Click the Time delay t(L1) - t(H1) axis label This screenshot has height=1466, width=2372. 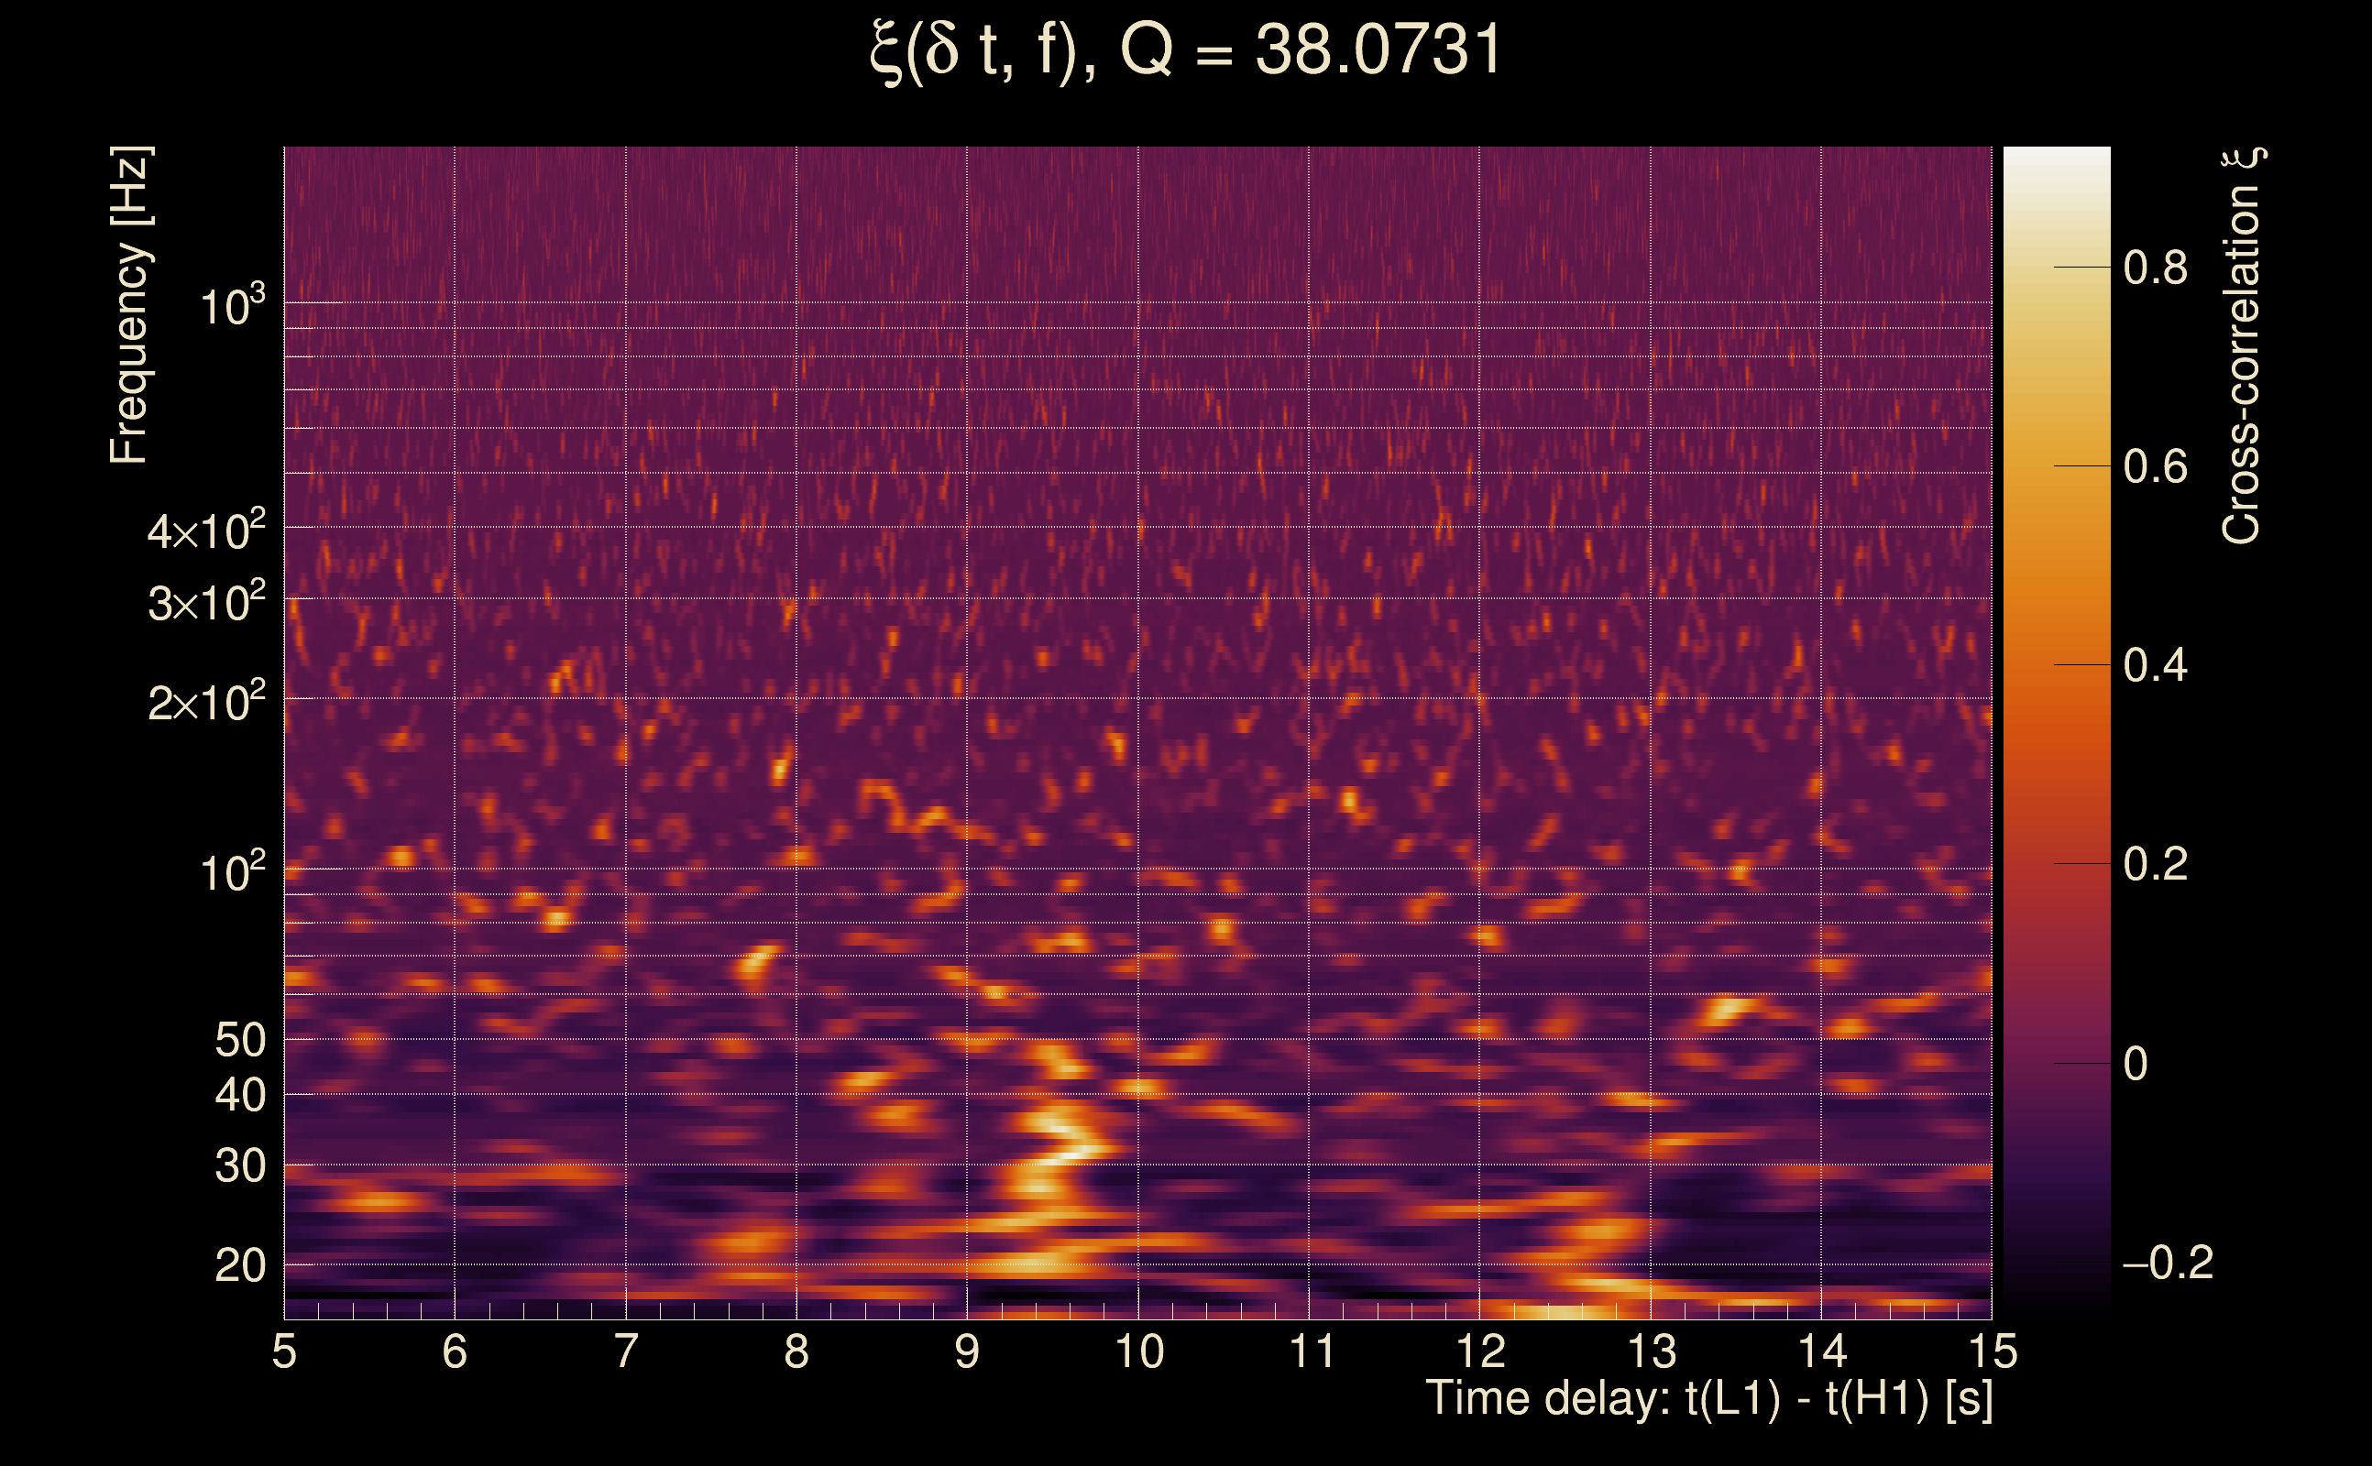pyautogui.click(x=1708, y=1399)
